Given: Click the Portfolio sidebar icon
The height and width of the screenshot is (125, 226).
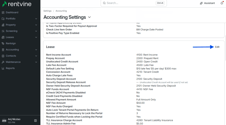Looking at the screenshot, I should tap(3, 19).
